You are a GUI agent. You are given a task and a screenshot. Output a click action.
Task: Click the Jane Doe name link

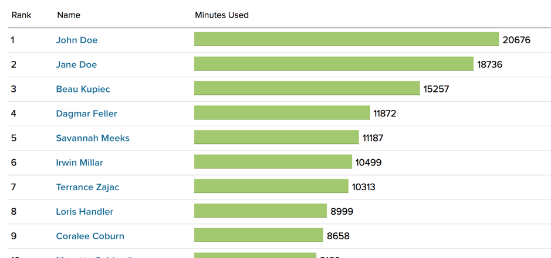pyautogui.click(x=76, y=64)
